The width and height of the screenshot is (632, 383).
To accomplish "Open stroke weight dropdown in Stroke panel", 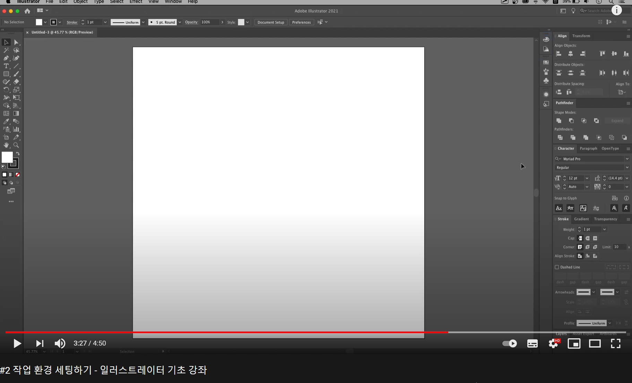I will tap(604, 229).
